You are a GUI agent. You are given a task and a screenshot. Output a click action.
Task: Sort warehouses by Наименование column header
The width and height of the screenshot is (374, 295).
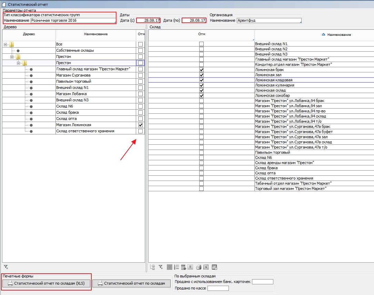pyautogui.click(x=339, y=35)
